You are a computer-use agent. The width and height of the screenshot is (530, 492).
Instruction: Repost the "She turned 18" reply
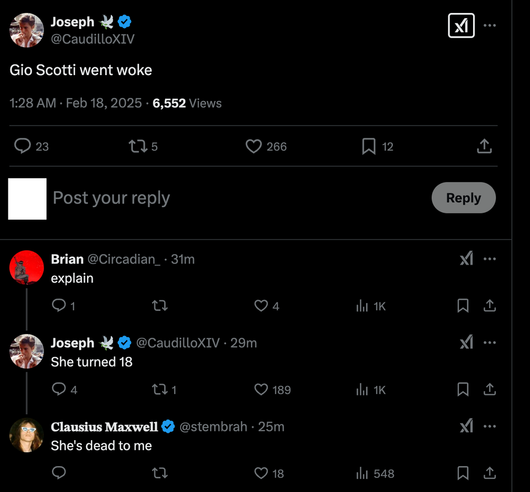pos(160,389)
